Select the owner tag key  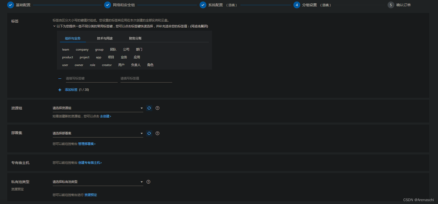coord(79,65)
